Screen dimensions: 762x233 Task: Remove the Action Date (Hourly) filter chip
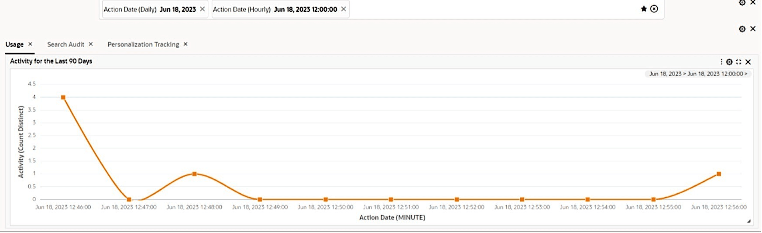[343, 9]
